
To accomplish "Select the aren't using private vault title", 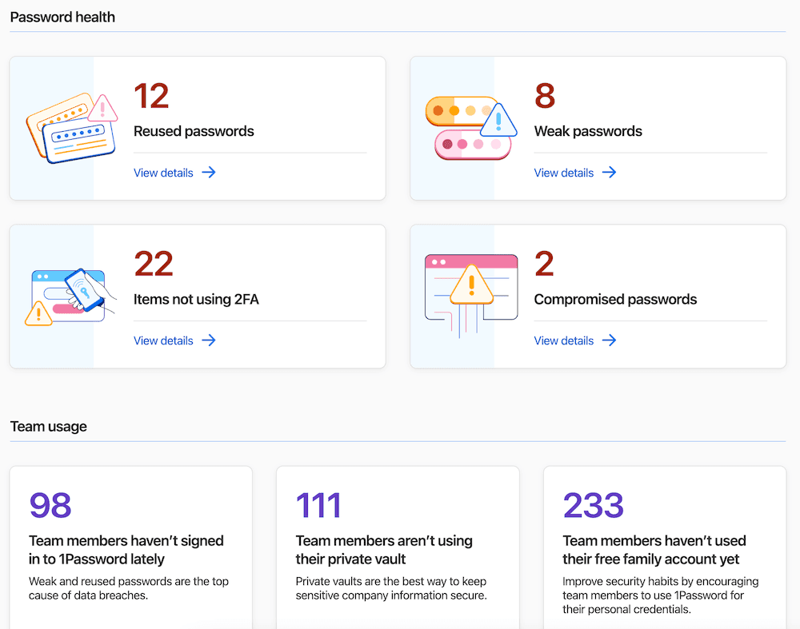I will pyautogui.click(x=384, y=550).
